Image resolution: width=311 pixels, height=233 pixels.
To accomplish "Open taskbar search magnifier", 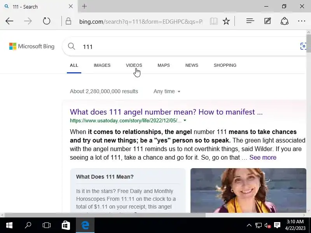I will click(28, 225).
